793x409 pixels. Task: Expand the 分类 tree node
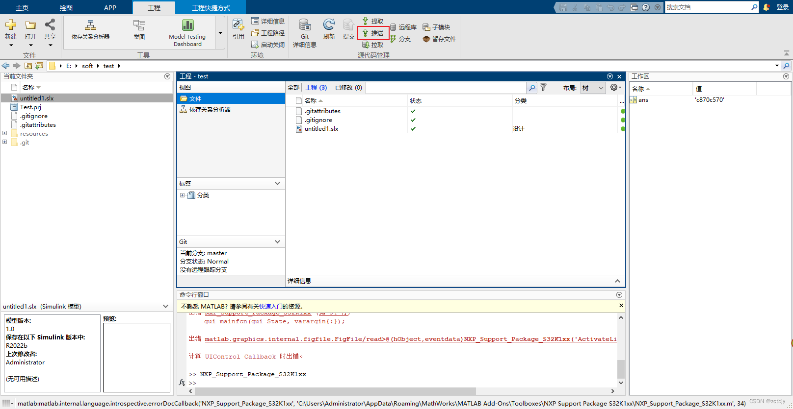182,195
